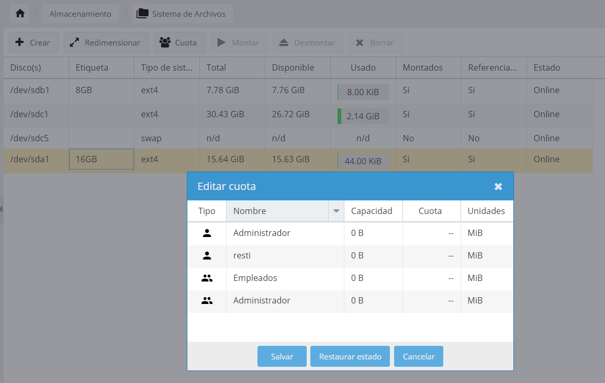
Task: Sort by the Etiqueta column header
Action: coord(102,67)
